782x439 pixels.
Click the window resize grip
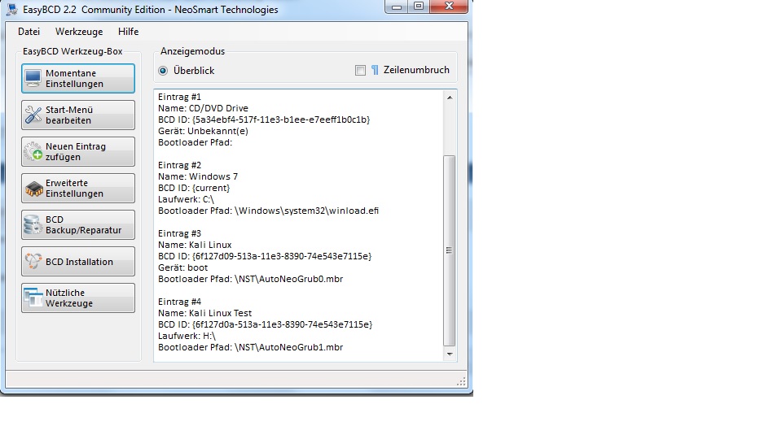[x=461, y=381]
